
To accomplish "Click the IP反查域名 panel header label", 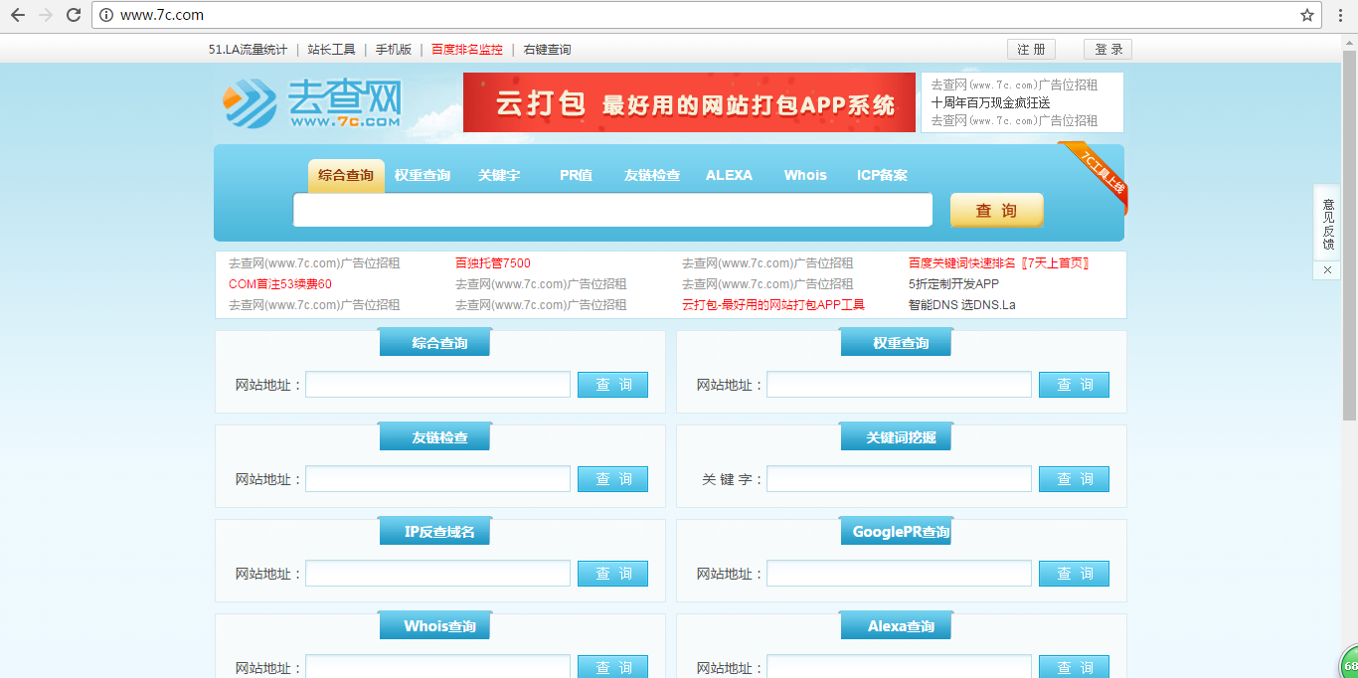I will [434, 532].
